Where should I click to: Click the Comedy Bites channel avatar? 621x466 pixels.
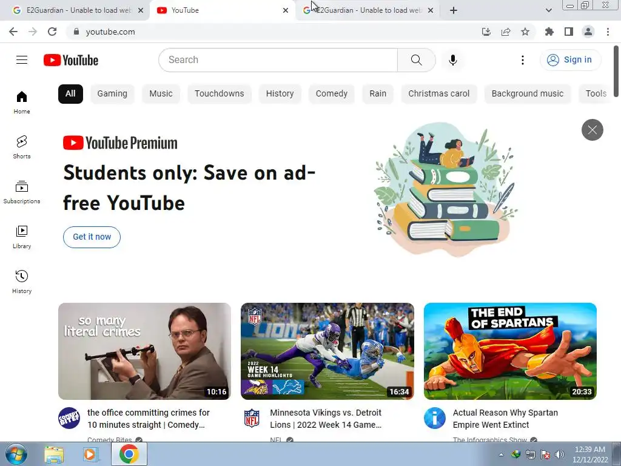click(x=69, y=418)
